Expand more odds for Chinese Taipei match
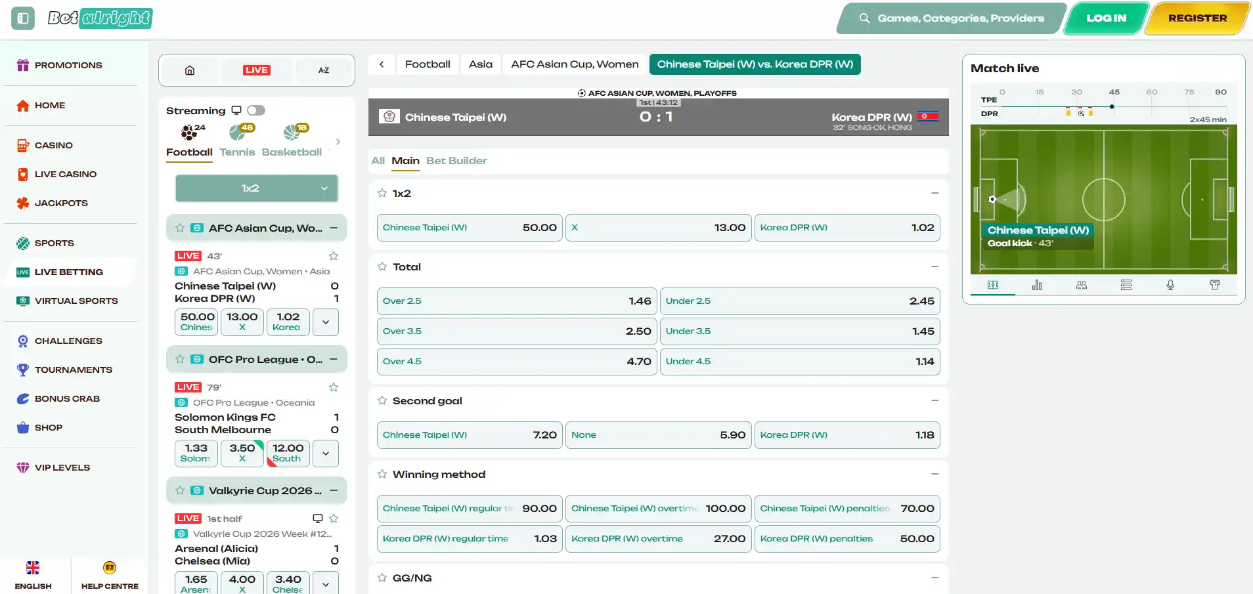Screen dimensions: 1253x594 (x=326, y=322)
